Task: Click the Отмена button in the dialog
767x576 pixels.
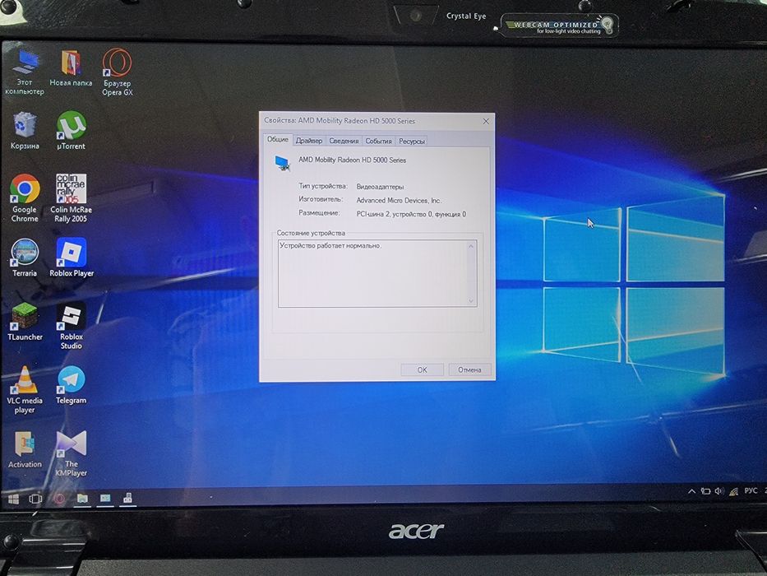Action: pyautogui.click(x=469, y=369)
